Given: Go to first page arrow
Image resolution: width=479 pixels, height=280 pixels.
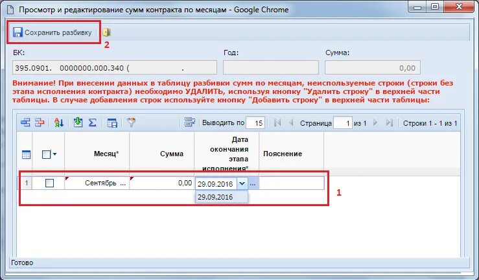Looking at the screenshot, I should 277,122.
